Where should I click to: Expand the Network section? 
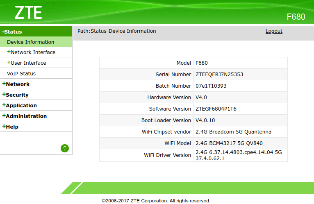pyautogui.click(x=16, y=84)
